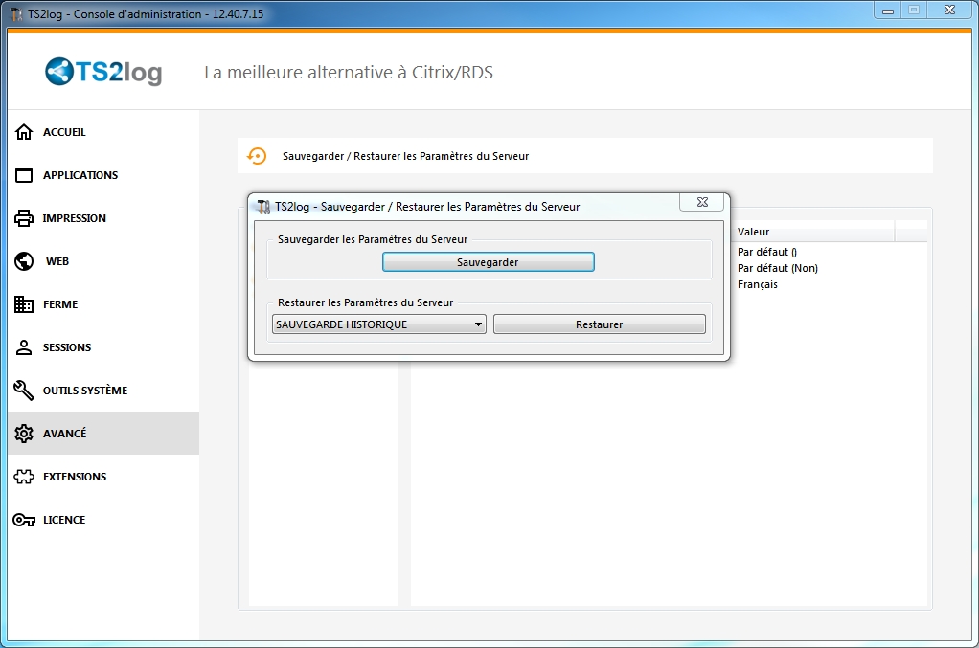Select the 'Par défaut (Non)' value

(x=777, y=268)
